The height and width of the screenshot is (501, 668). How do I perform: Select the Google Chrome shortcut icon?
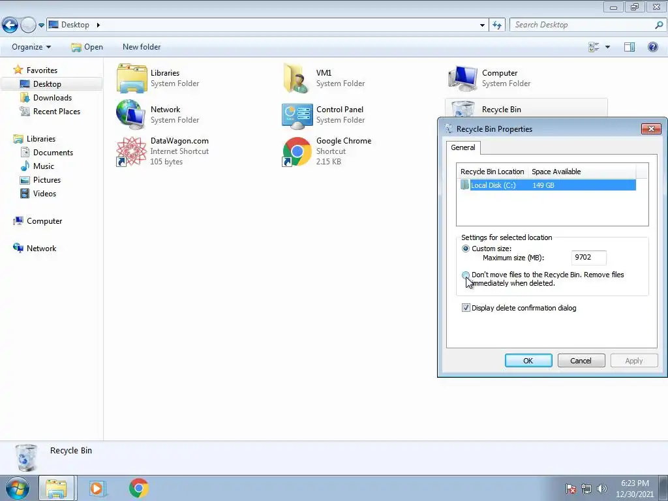pos(297,151)
